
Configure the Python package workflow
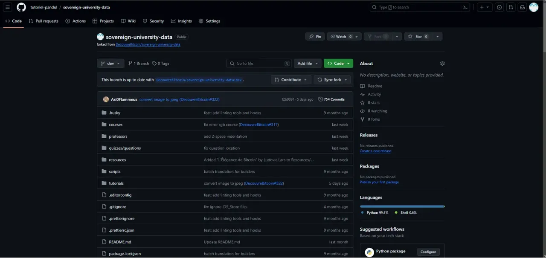(428, 252)
